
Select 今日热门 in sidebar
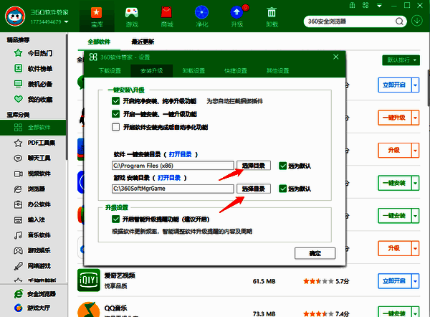(33, 53)
